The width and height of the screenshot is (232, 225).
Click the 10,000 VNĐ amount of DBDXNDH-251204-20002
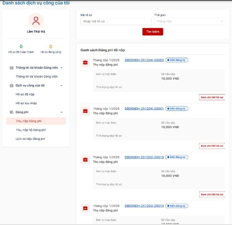click(x=170, y=78)
